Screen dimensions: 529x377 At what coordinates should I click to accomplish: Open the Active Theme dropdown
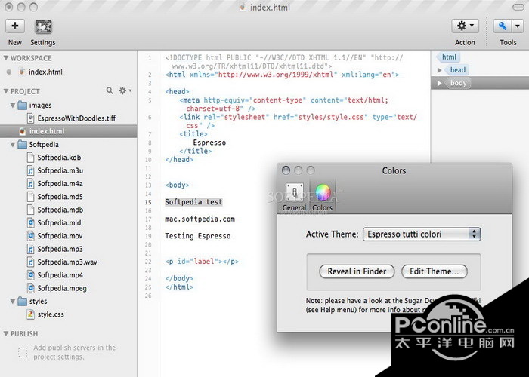pos(422,234)
